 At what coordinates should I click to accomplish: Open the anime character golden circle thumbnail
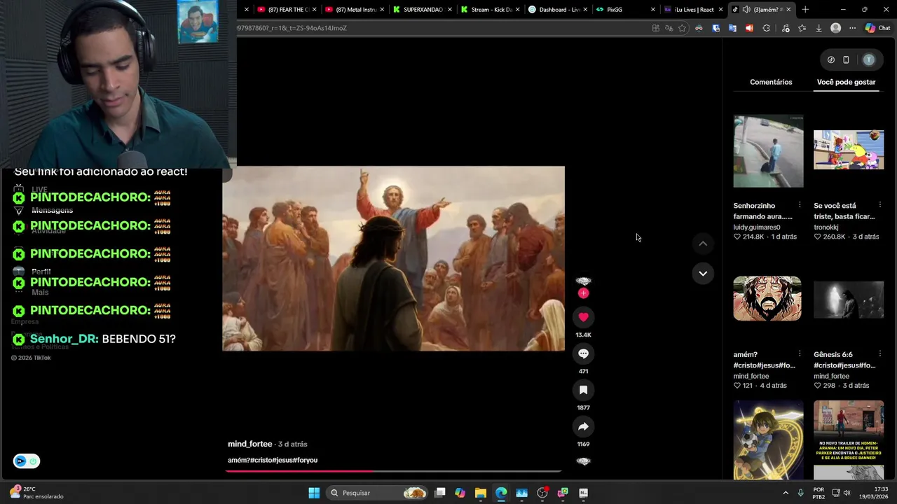768,440
